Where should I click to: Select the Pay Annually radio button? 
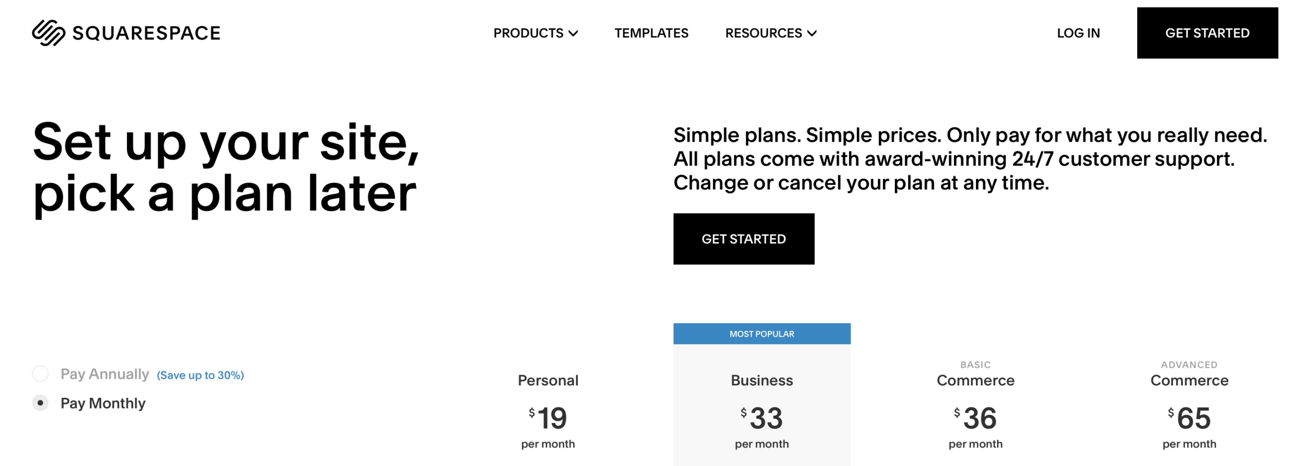(x=41, y=374)
